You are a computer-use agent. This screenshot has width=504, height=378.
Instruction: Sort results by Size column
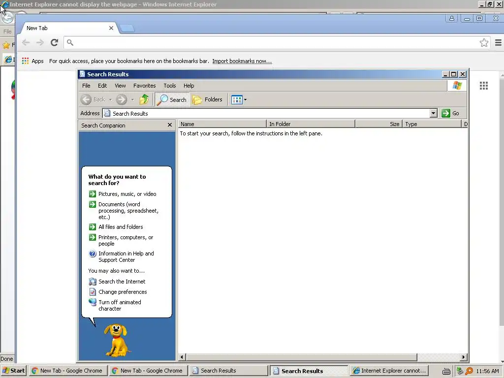378,124
